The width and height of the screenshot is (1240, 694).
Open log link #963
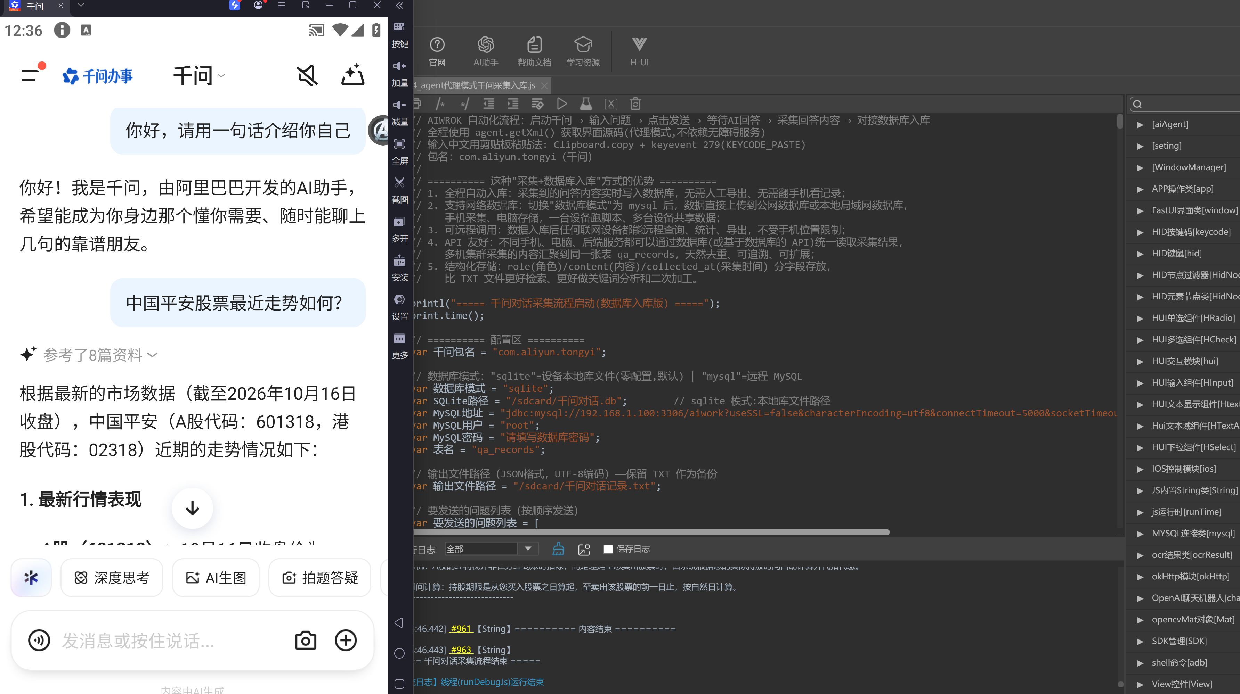coord(462,650)
